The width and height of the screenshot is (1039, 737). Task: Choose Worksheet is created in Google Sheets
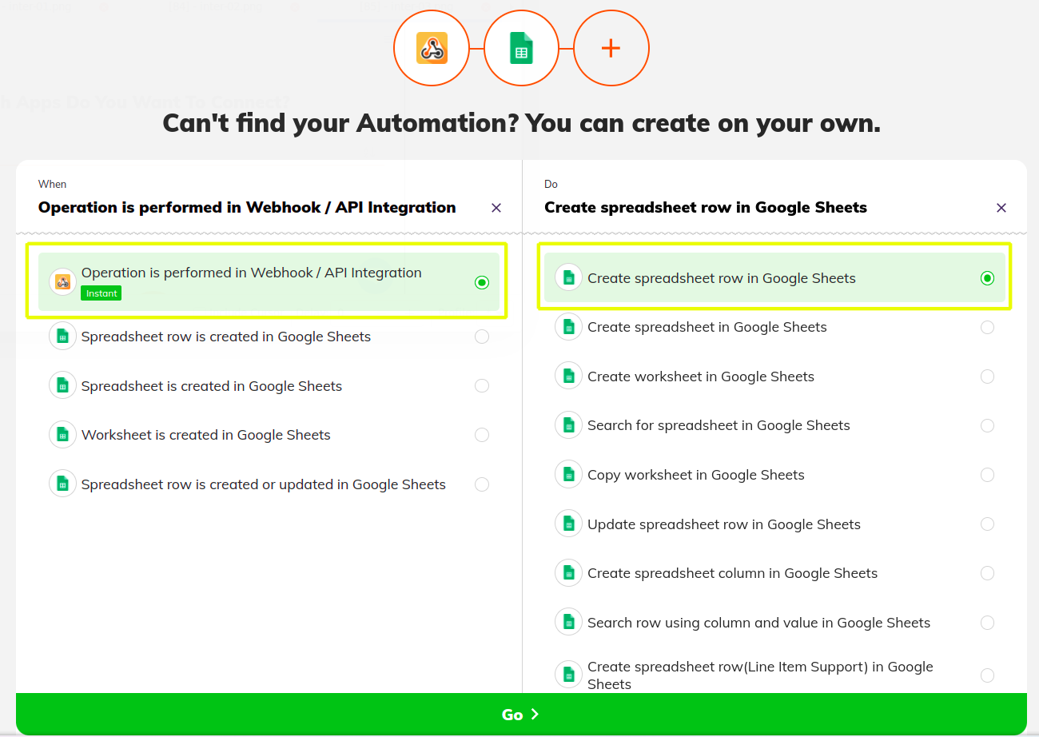point(206,435)
